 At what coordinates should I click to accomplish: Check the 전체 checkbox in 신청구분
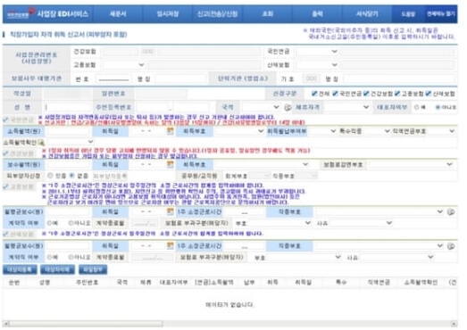click(314, 94)
